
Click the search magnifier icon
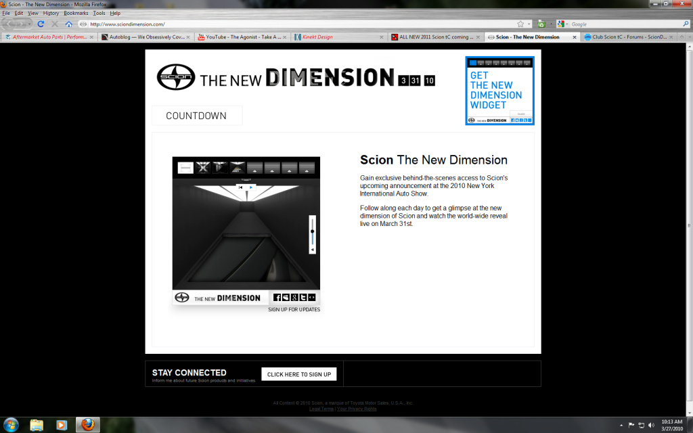pyautogui.click(x=686, y=24)
